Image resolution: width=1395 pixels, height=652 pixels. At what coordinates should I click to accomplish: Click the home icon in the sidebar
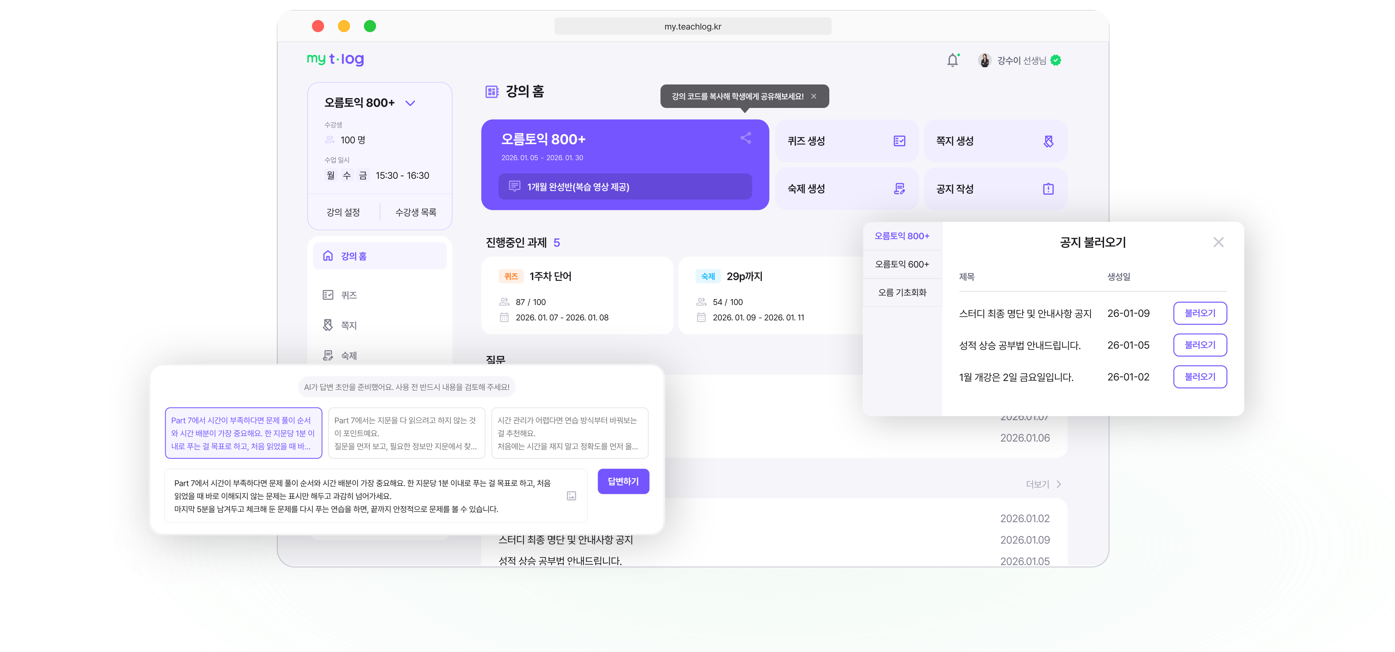[328, 256]
